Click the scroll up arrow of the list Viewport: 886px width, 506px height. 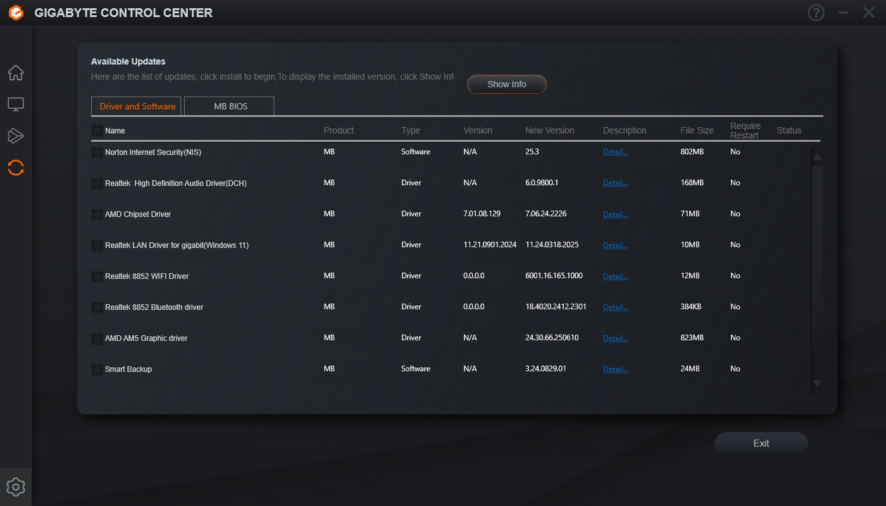pos(817,156)
